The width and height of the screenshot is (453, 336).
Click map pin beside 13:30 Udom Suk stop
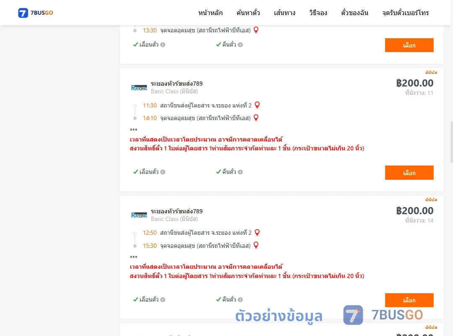(256, 30)
